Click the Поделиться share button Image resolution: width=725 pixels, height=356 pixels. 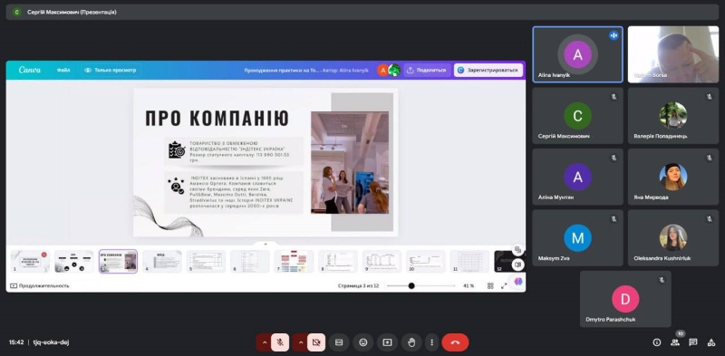point(427,71)
